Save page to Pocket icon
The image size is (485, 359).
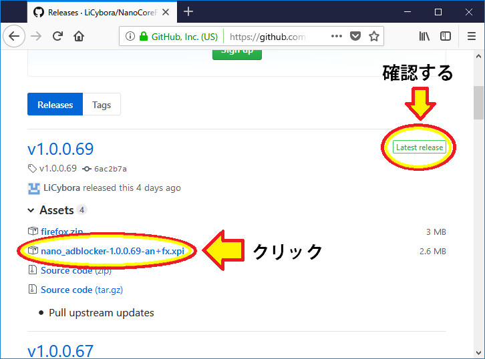tap(356, 36)
